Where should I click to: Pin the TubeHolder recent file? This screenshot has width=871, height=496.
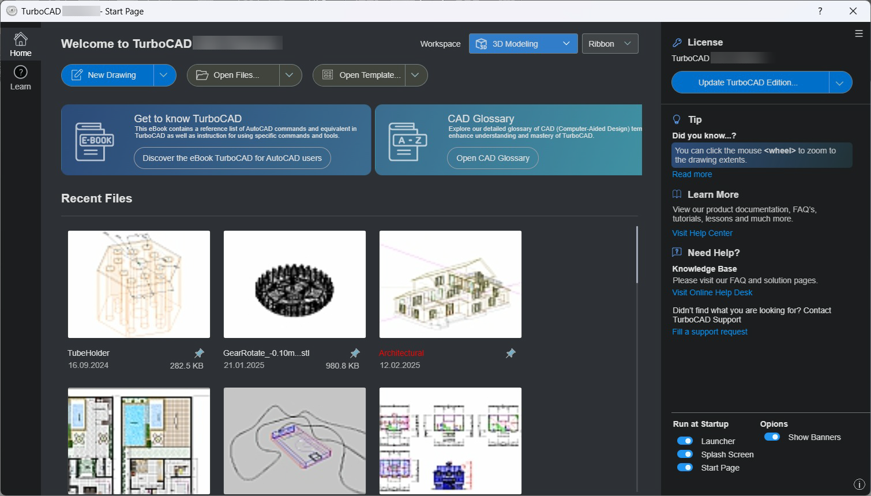(199, 353)
